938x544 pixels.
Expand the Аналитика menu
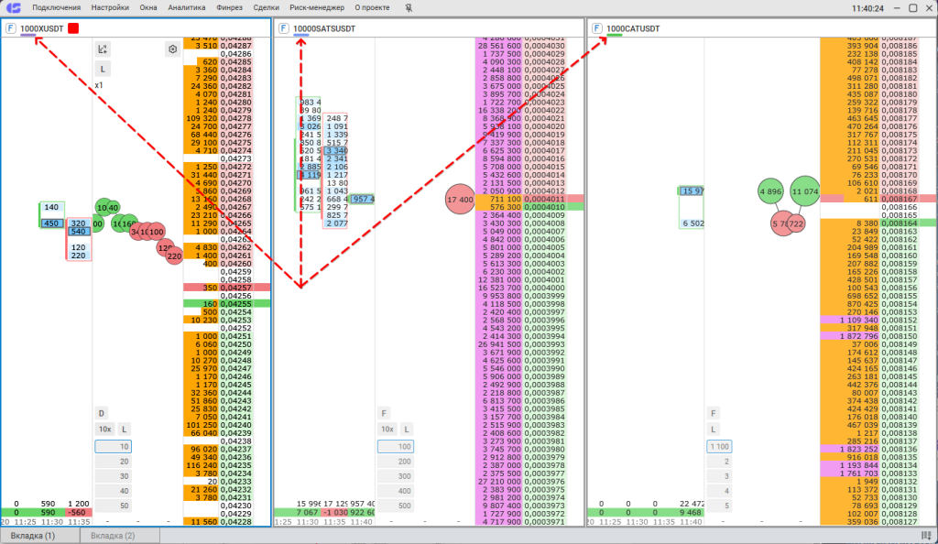pos(187,7)
